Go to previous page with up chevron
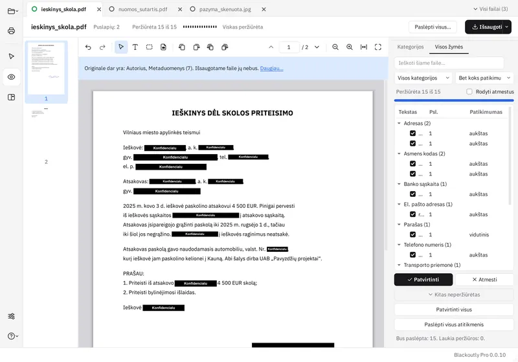The width and height of the screenshot is (518, 362). tap(271, 47)
